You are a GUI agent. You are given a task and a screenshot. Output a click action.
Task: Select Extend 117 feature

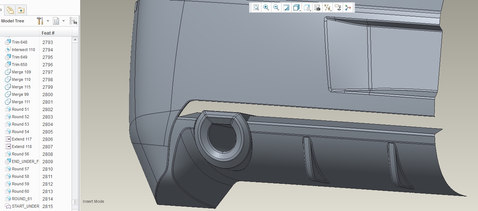[22, 139]
